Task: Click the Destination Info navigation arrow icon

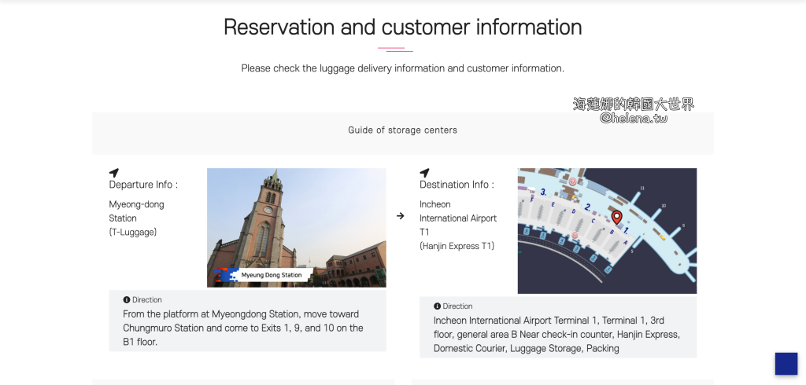Action: pyautogui.click(x=425, y=173)
